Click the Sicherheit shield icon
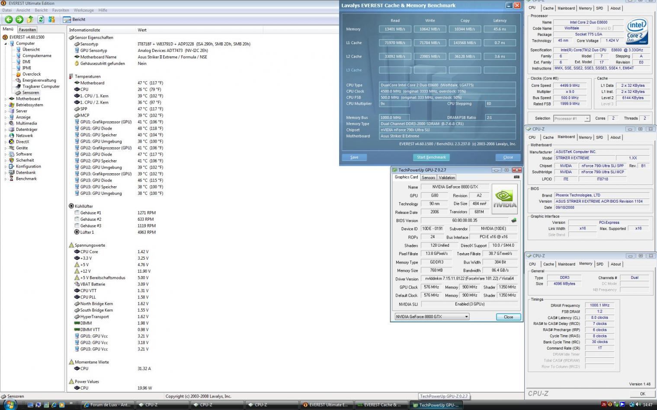The width and height of the screenshot is (657, 410). pyautogui.click(x=12, y=160)
